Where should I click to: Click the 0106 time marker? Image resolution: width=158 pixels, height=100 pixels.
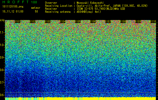(x=93, y=21)
